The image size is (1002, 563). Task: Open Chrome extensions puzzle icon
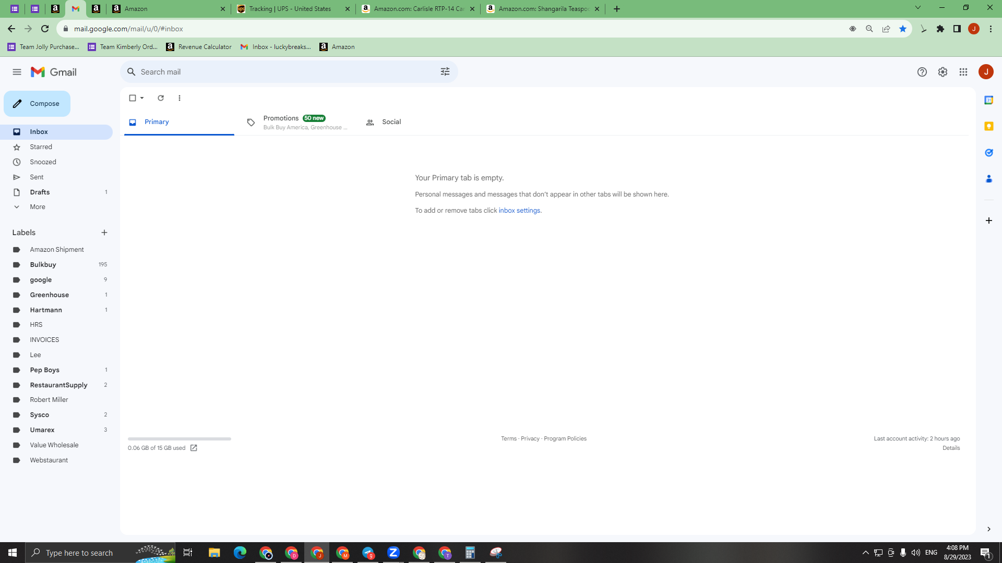coord(940,29)
